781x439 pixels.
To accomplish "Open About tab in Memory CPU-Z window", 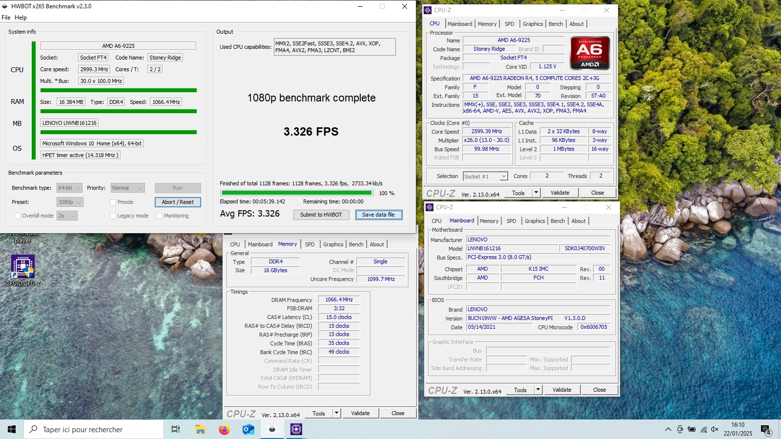I will click(376, 244).
